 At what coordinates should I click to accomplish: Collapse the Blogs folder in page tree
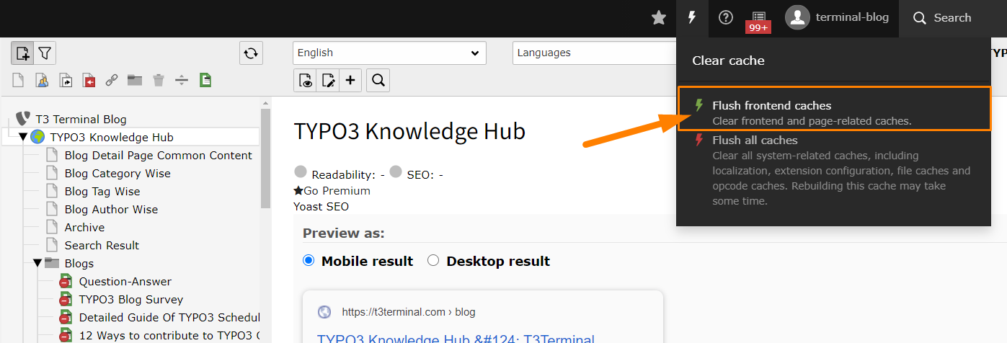[x=37, y=263]
